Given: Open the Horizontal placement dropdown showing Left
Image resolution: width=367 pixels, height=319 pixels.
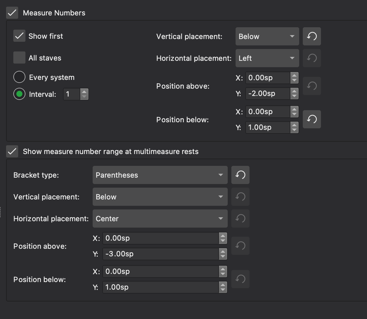Looking at the screenshot, I should click(267, 58).
